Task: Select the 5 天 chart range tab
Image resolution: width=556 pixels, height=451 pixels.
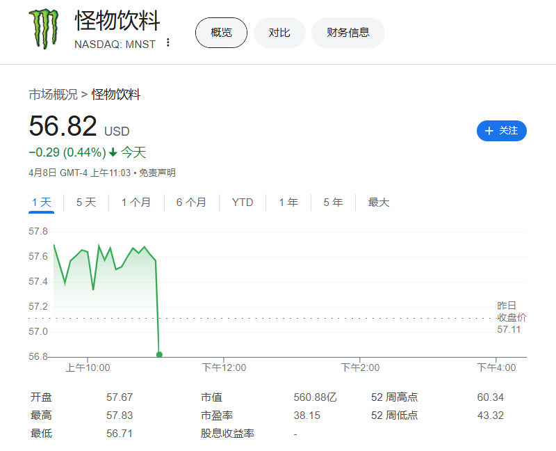Action: tap(86, 203)
